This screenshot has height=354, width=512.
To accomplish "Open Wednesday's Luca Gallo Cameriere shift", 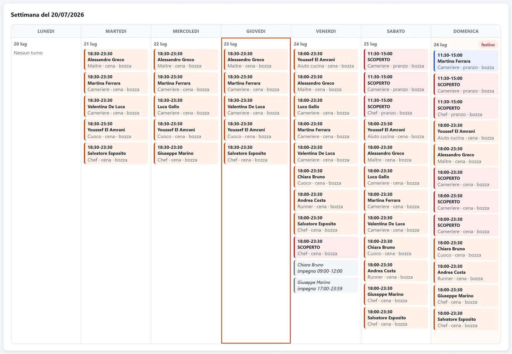I will point(186,106).
